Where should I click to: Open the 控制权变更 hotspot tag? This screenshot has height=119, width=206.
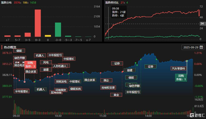(x=108, y=87)
